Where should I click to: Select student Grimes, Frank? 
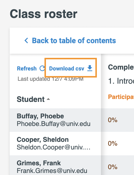[x=39, y=163]
